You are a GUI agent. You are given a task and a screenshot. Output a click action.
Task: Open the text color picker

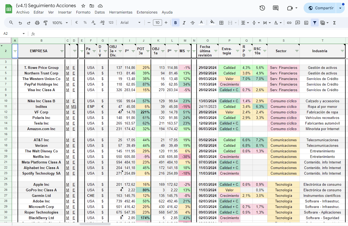point(201,23)
